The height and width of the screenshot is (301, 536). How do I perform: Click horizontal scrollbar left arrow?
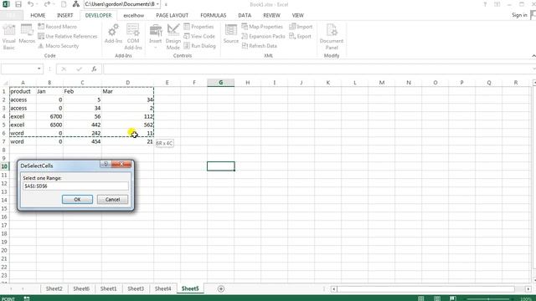tap(334, 289)
